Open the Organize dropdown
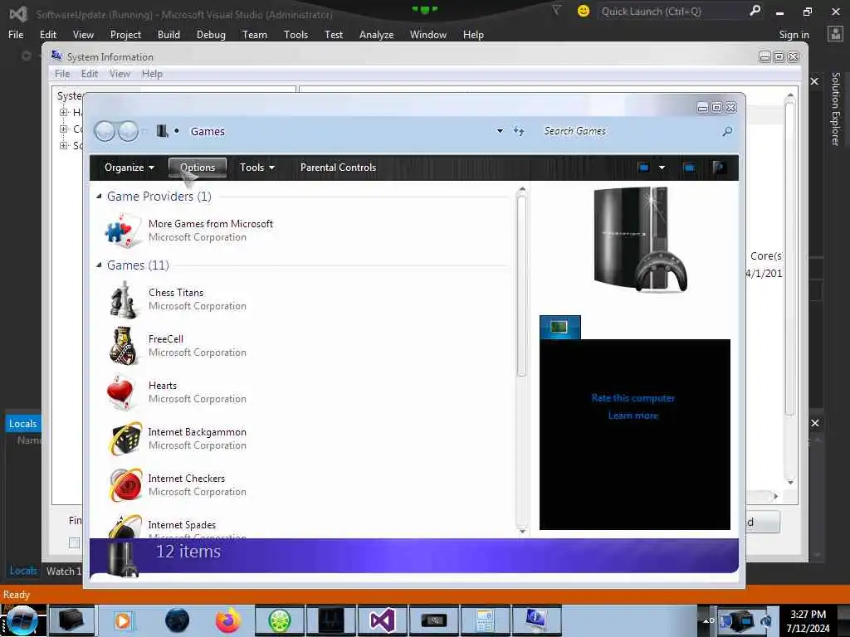This screenshot has width=850, height=637. tap(129, 168)
